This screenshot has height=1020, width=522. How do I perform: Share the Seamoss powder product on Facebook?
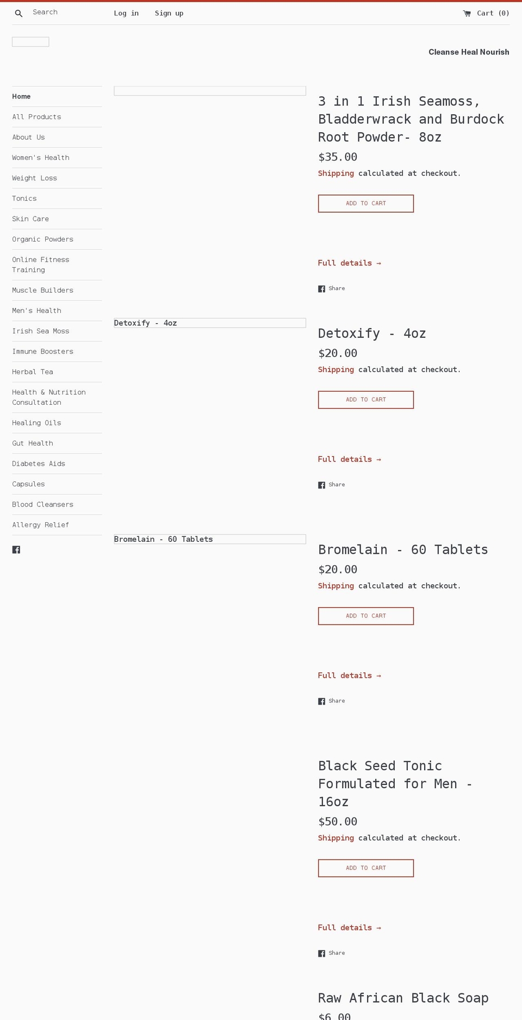331,288
